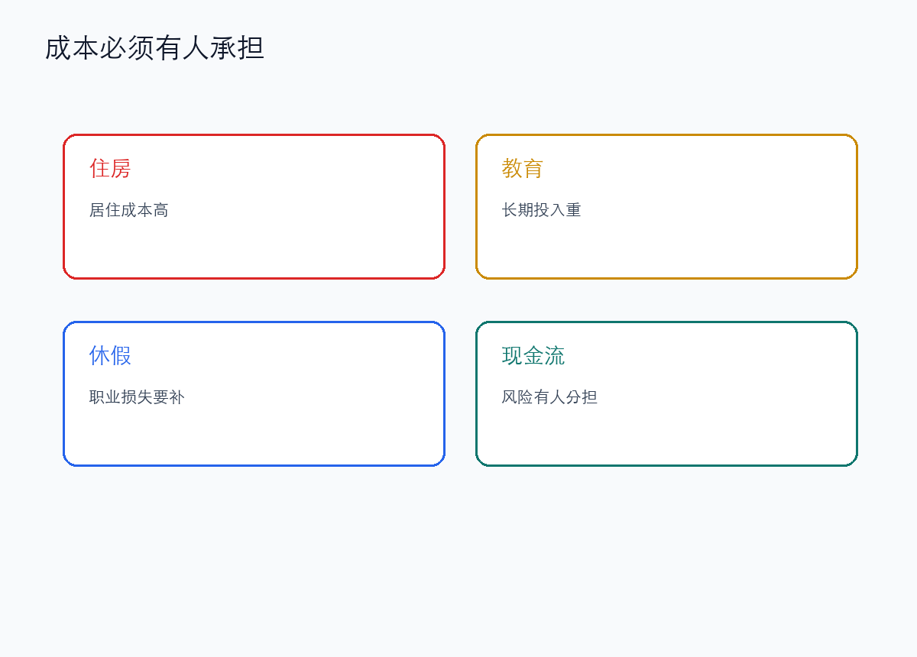Select the orange 教育 card
917x657 pixels.
tap(666, 206)
